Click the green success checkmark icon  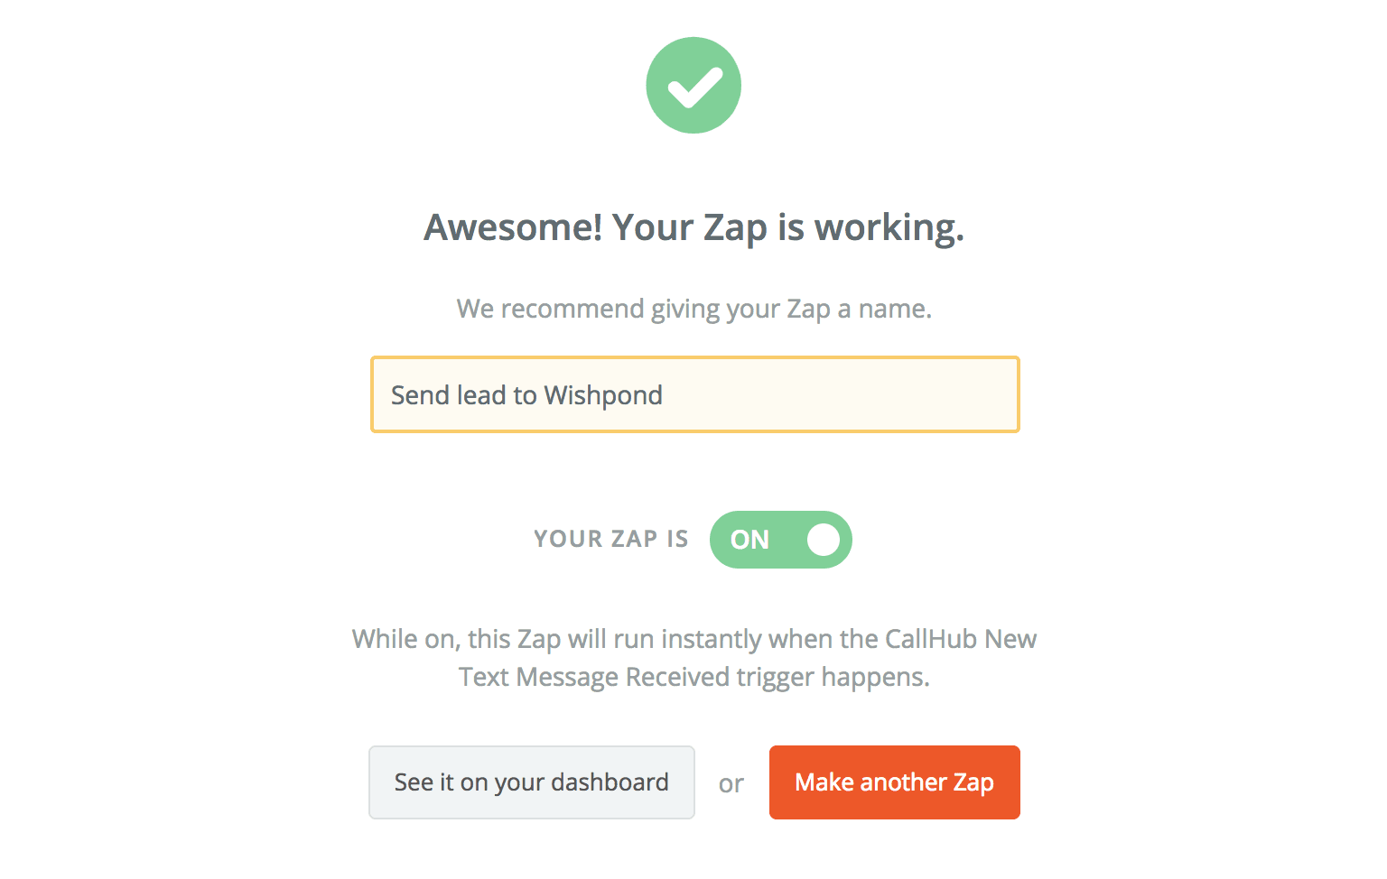(693, 86)
